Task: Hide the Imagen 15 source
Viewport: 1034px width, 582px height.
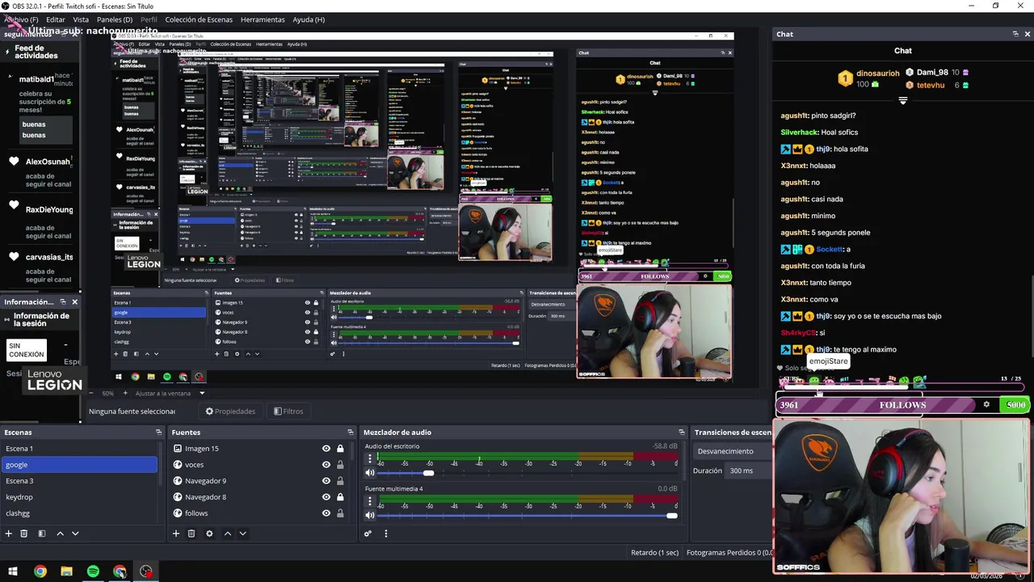Action: click(x=326, y=449)
